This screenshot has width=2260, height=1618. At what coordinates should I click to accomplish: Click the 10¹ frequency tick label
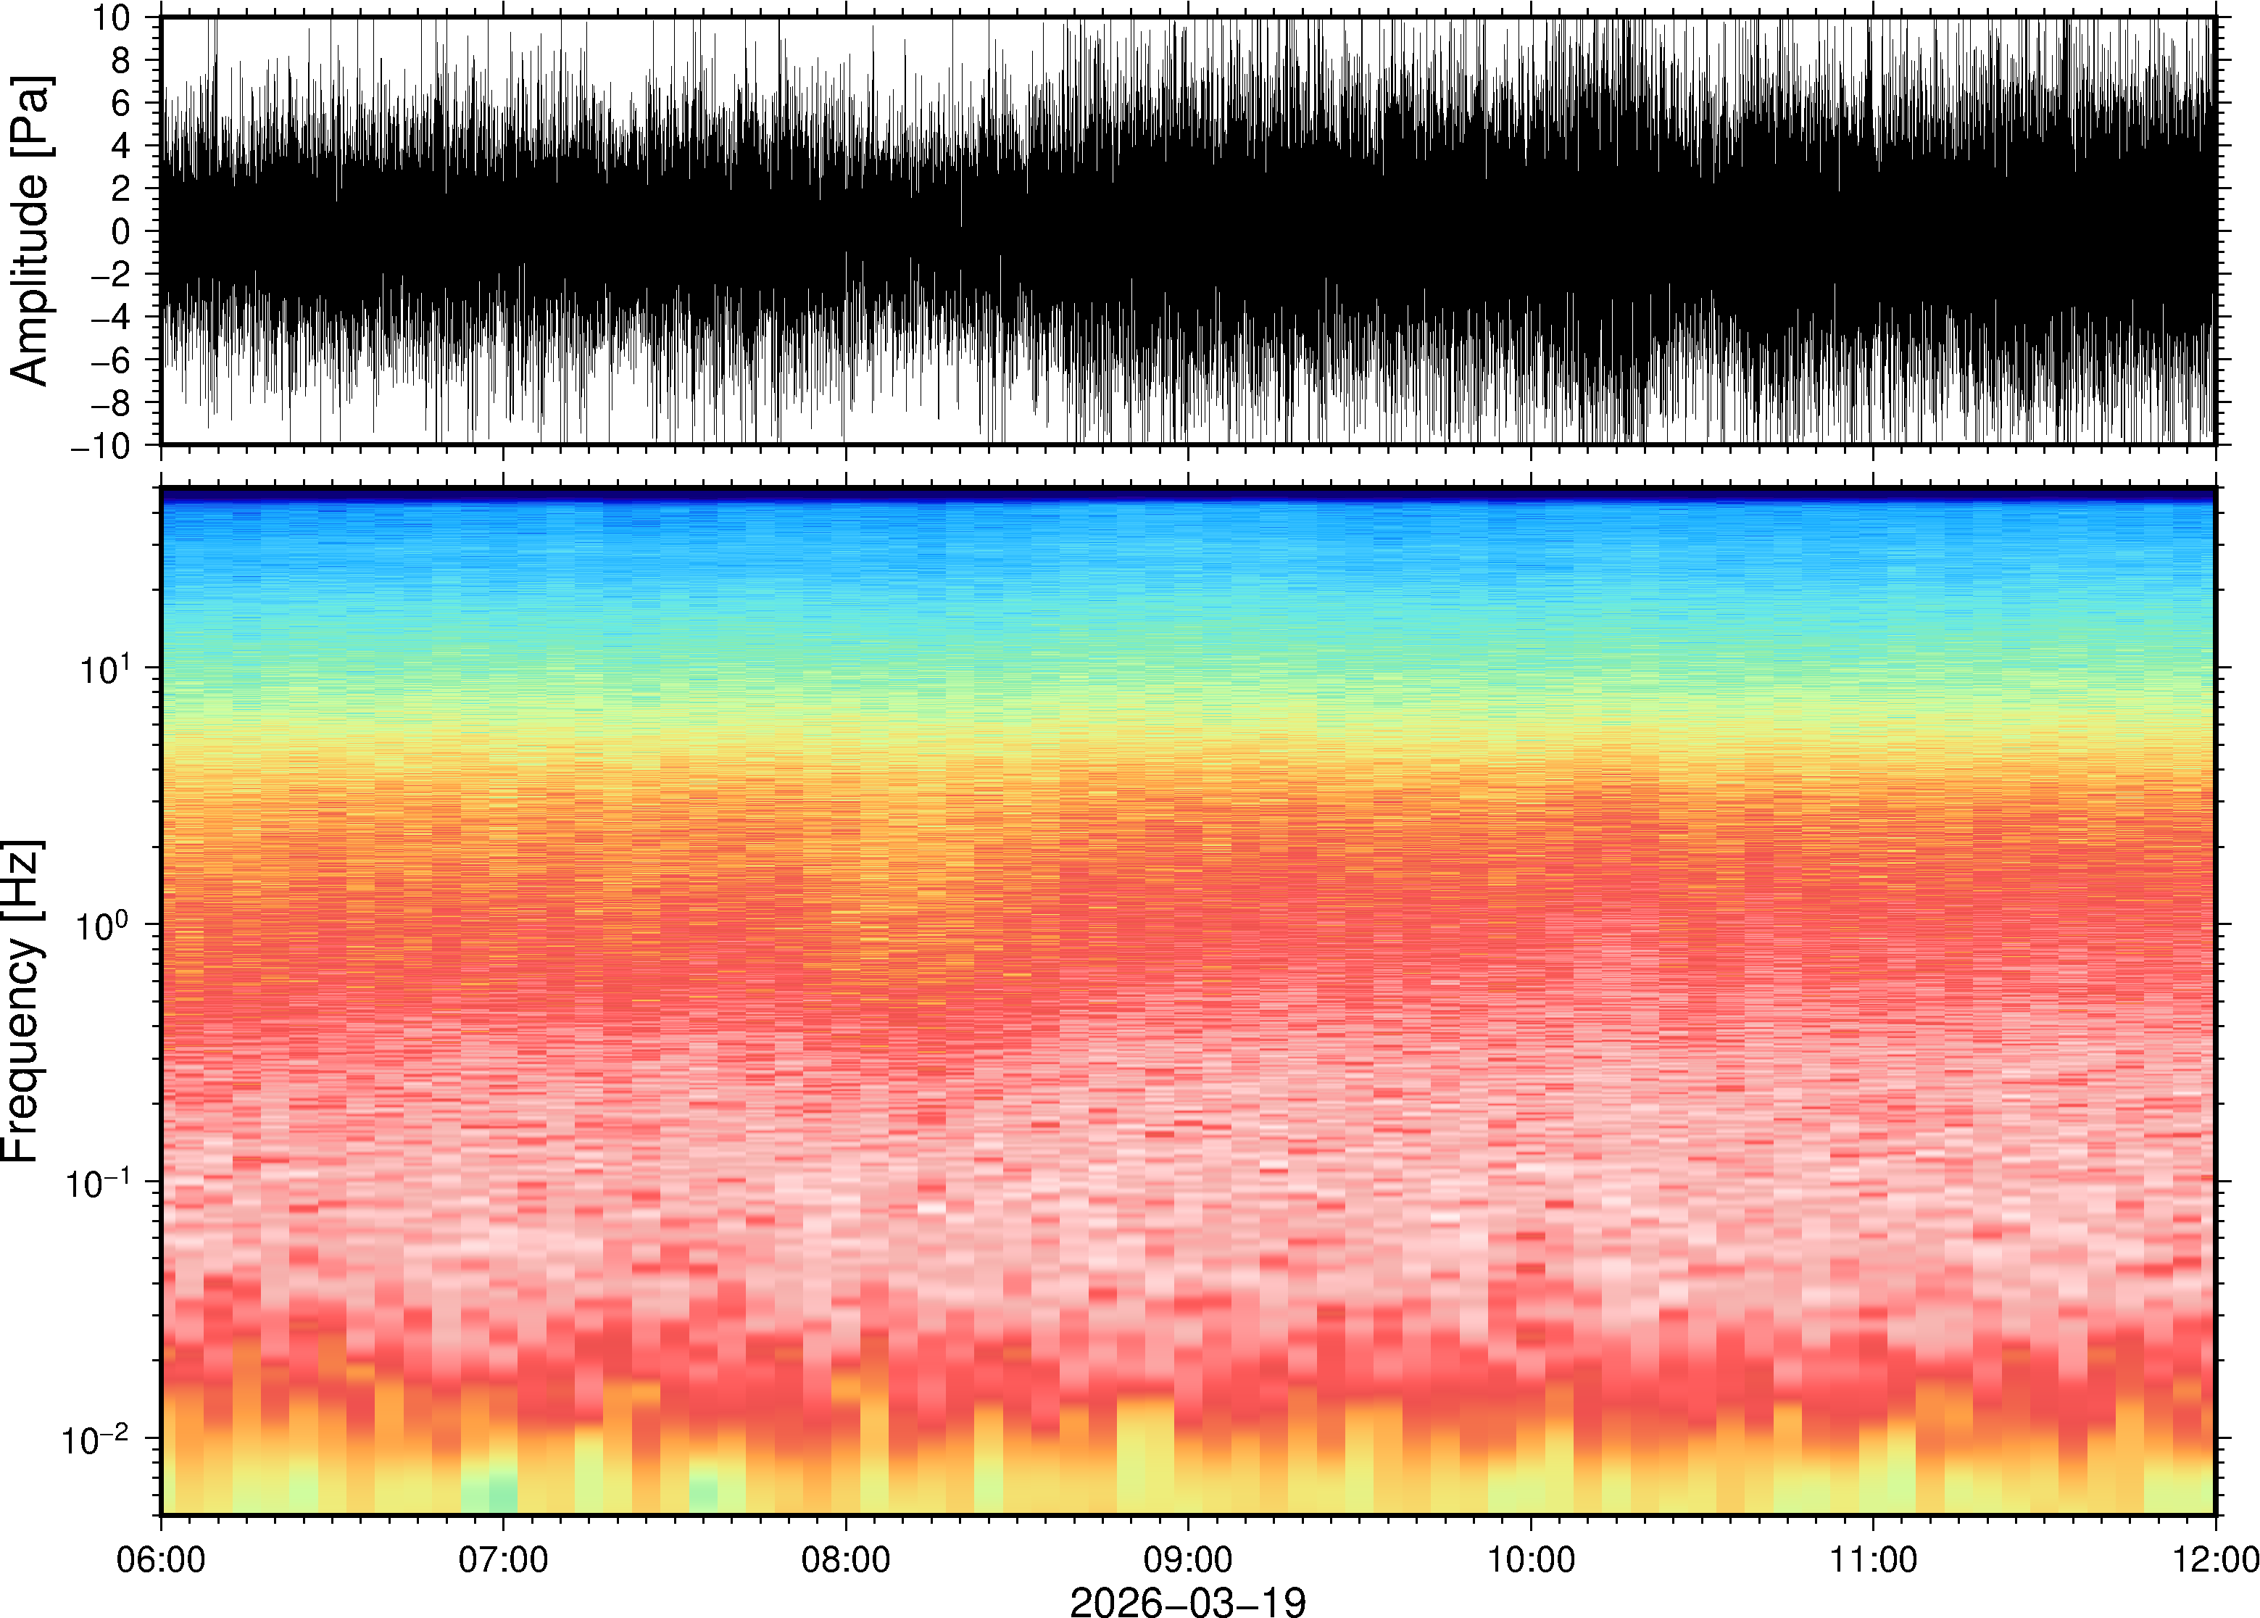[104, 670]
